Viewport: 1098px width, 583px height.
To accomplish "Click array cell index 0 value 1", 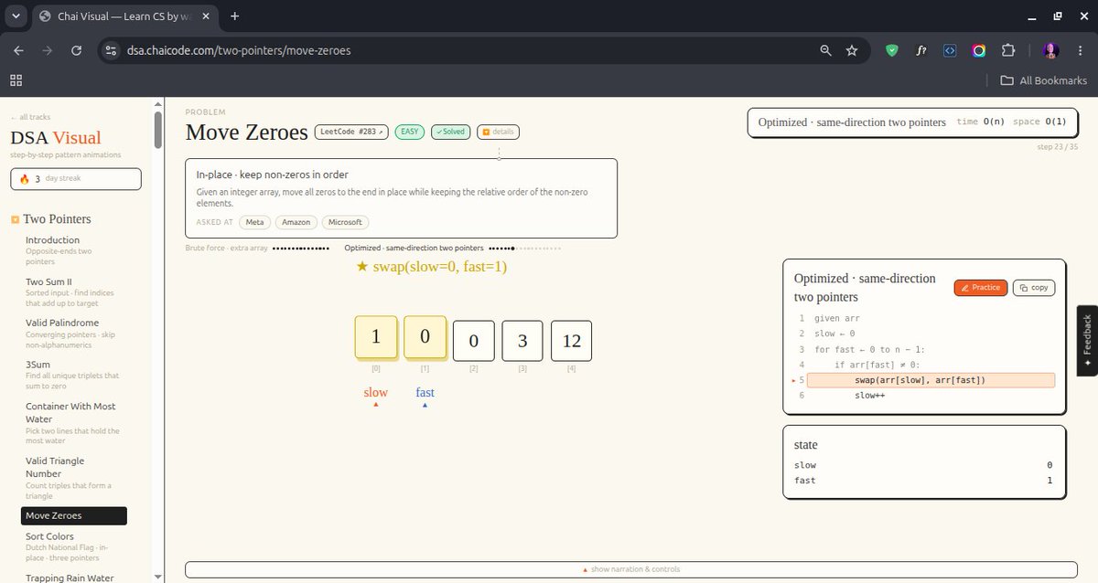I will pos(376,337).
